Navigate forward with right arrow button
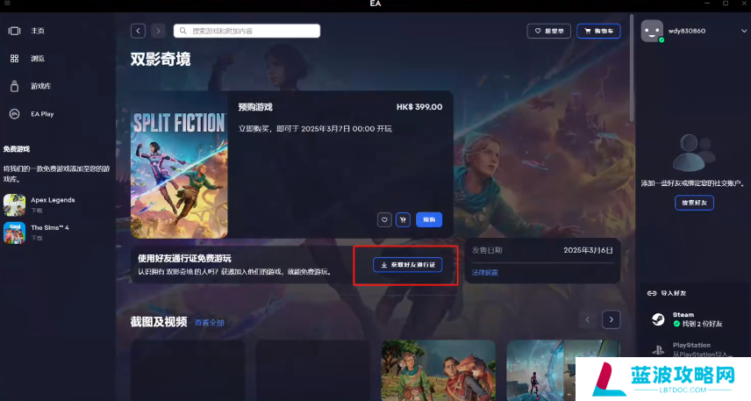 tap(158, 31)
